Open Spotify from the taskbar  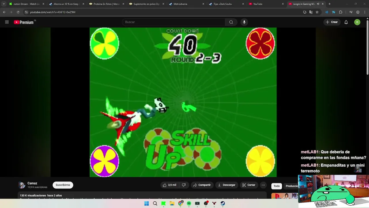click(x=189, y=203)
